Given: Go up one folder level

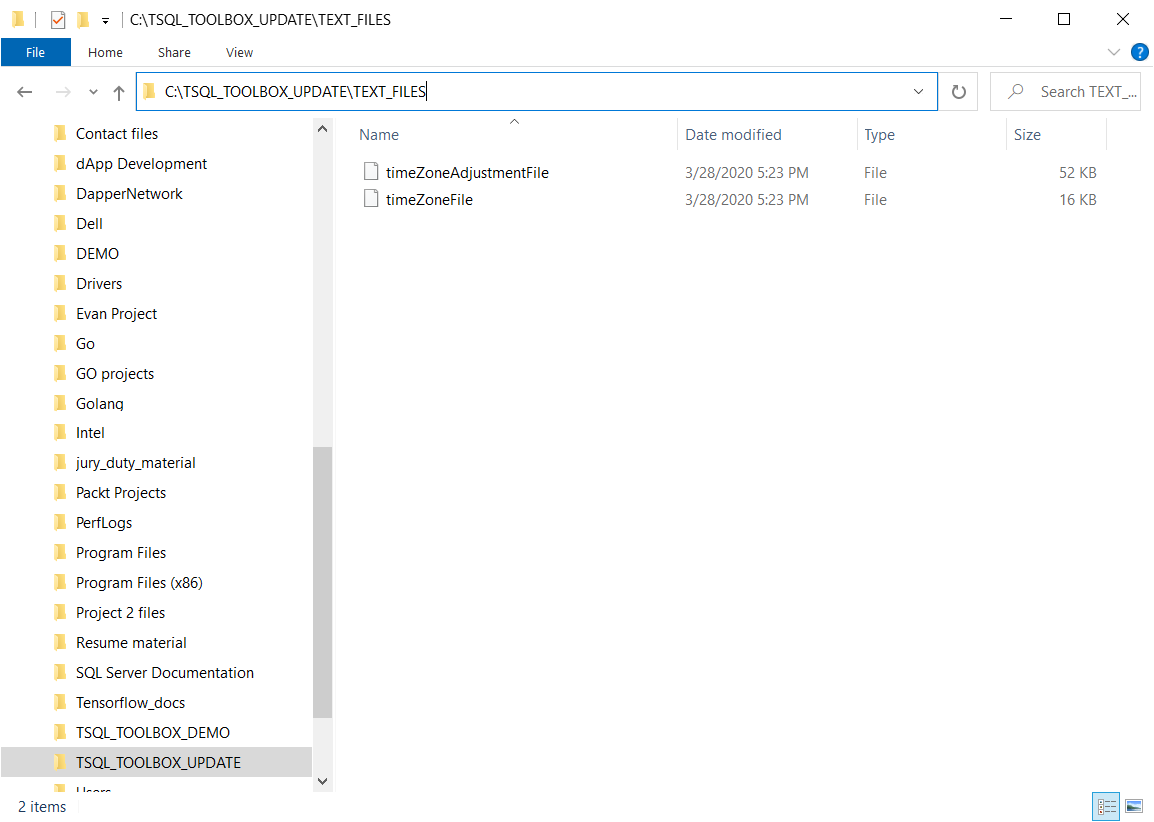Looking at the screenshot, I should (x=119, y=92).
